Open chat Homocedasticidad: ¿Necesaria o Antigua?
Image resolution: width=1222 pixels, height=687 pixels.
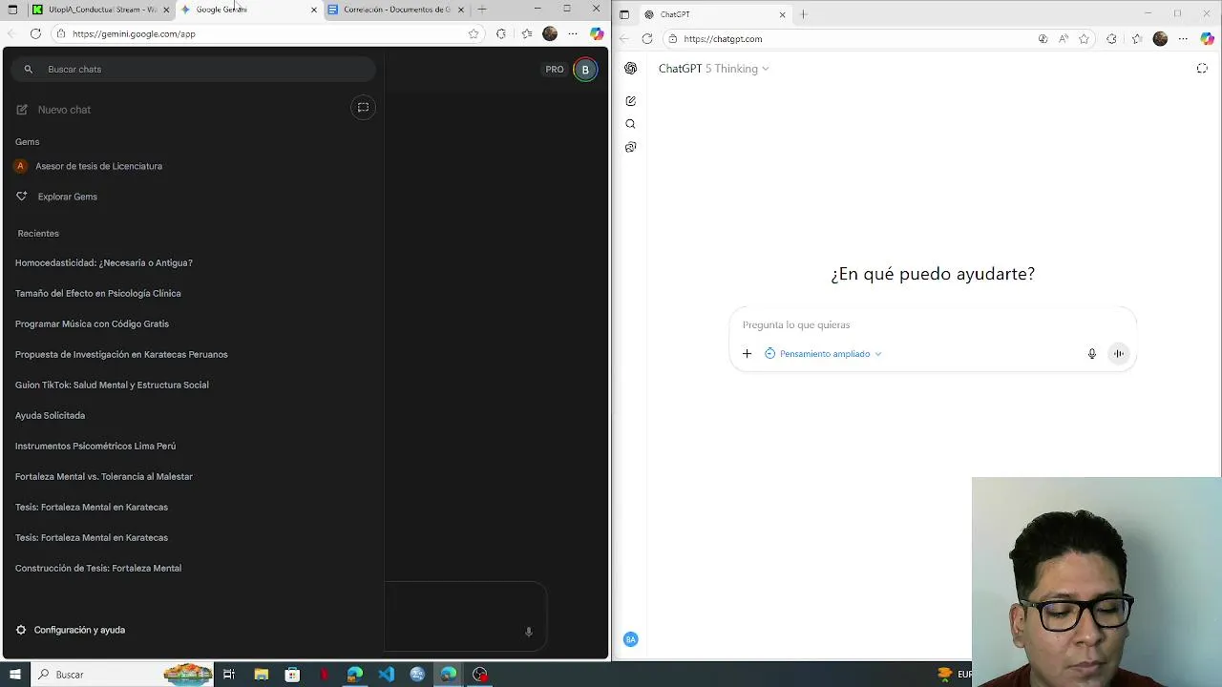[x=104, y=262]
